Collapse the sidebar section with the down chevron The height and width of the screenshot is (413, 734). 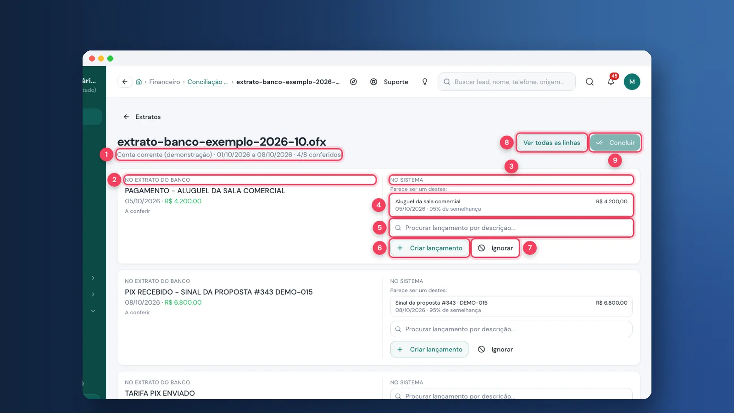click(93, 311)
